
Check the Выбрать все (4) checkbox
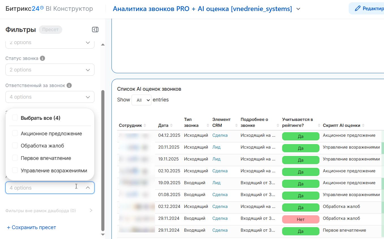pos(15,118)
